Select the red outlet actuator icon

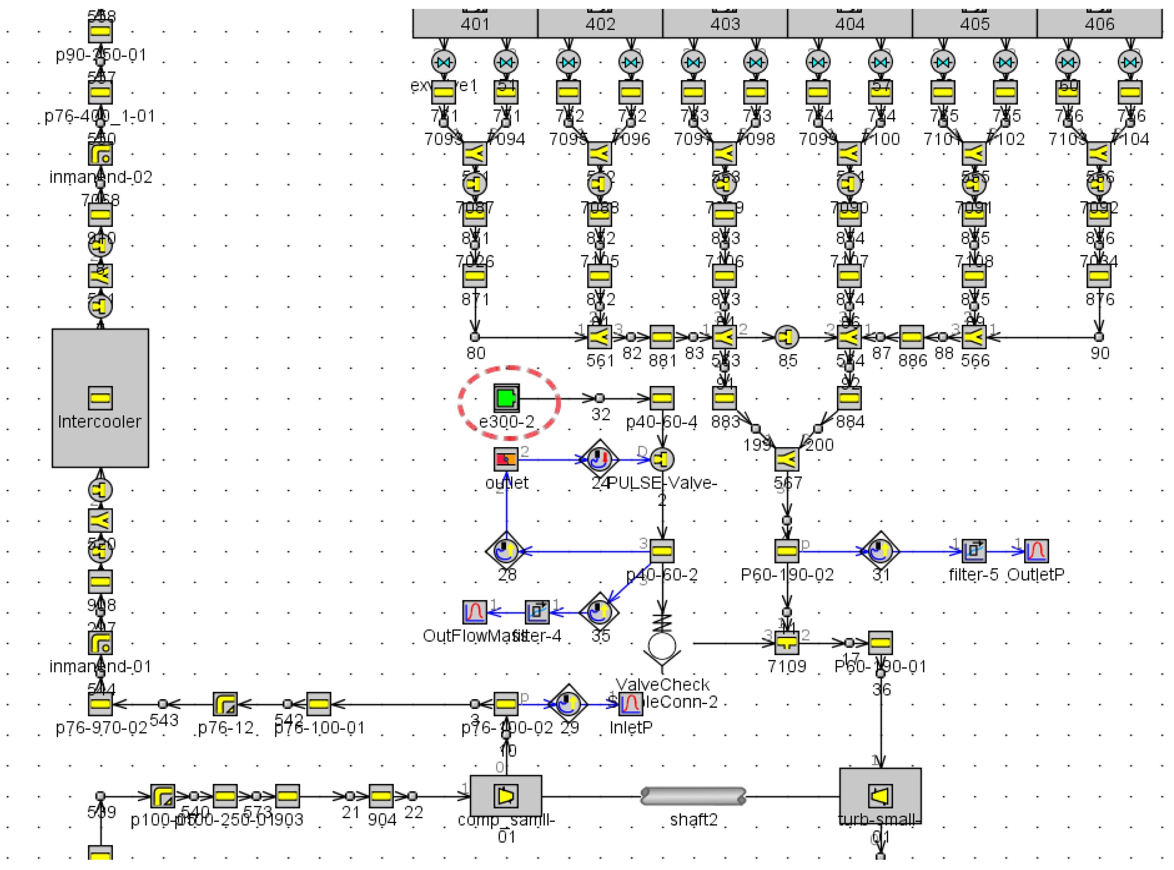(x=506, y=460)
